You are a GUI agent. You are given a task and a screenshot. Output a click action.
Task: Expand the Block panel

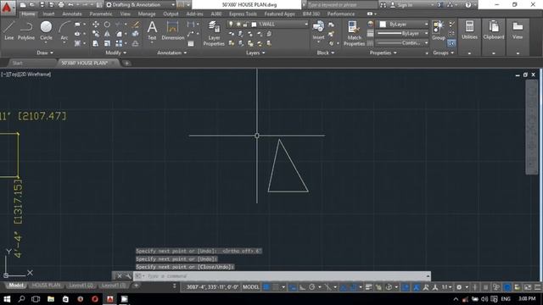pos(326,53)
